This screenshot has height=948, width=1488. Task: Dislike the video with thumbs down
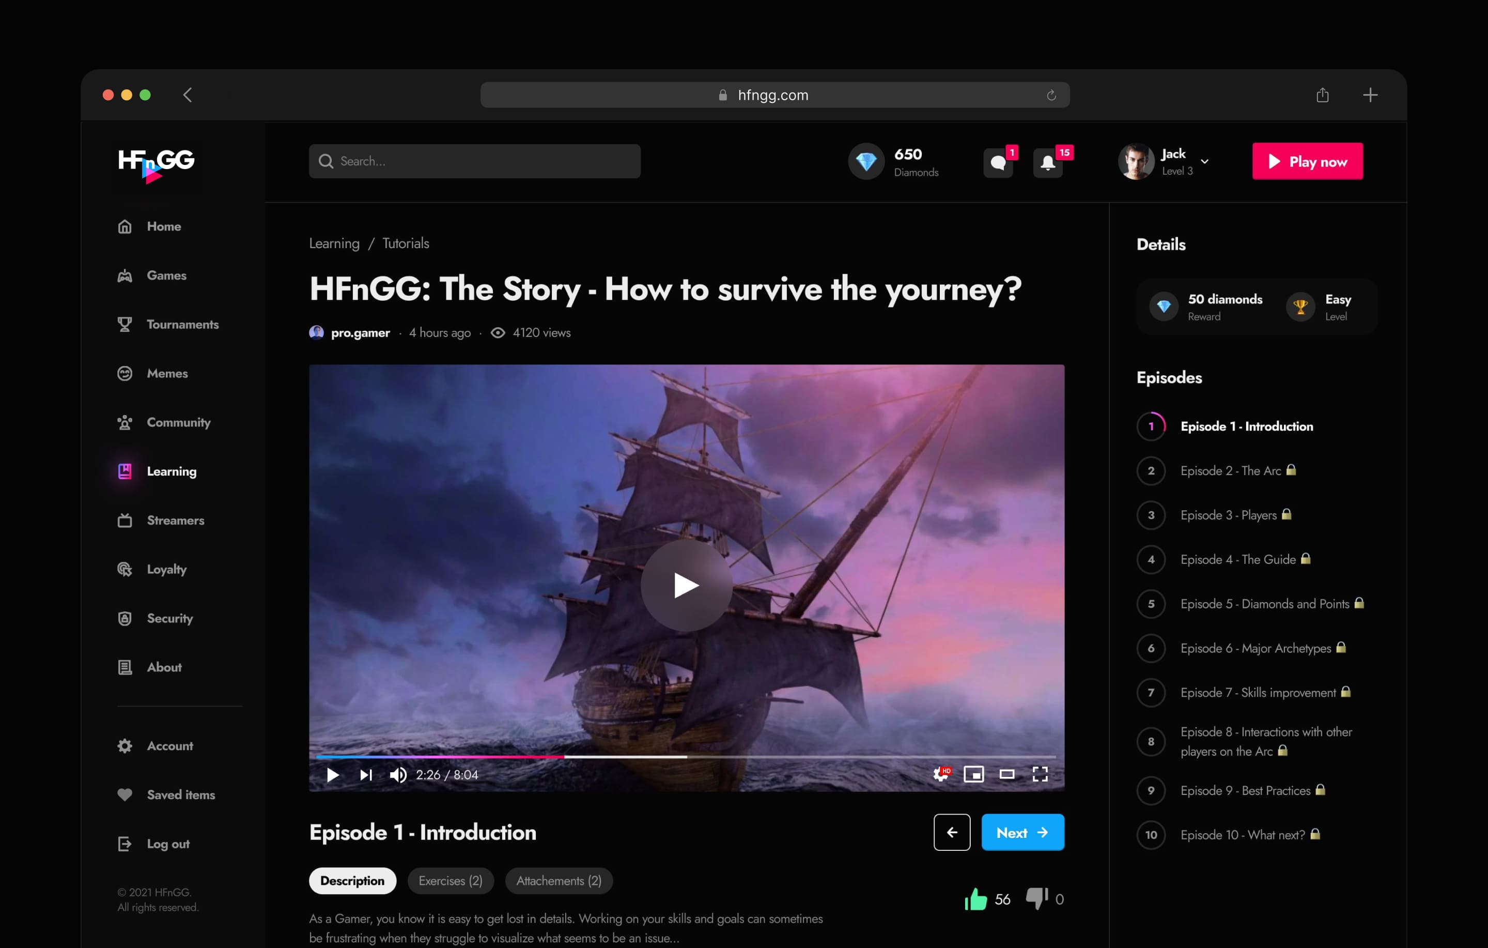pyautogui.click(x=1036, y=898)
